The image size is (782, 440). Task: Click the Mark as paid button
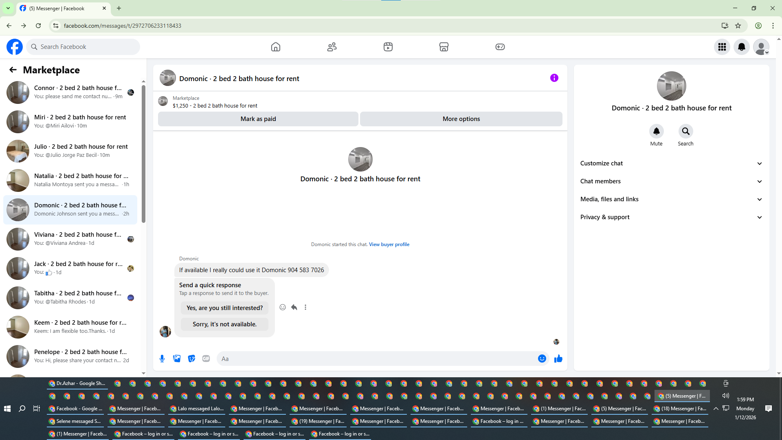coord(258,119)
